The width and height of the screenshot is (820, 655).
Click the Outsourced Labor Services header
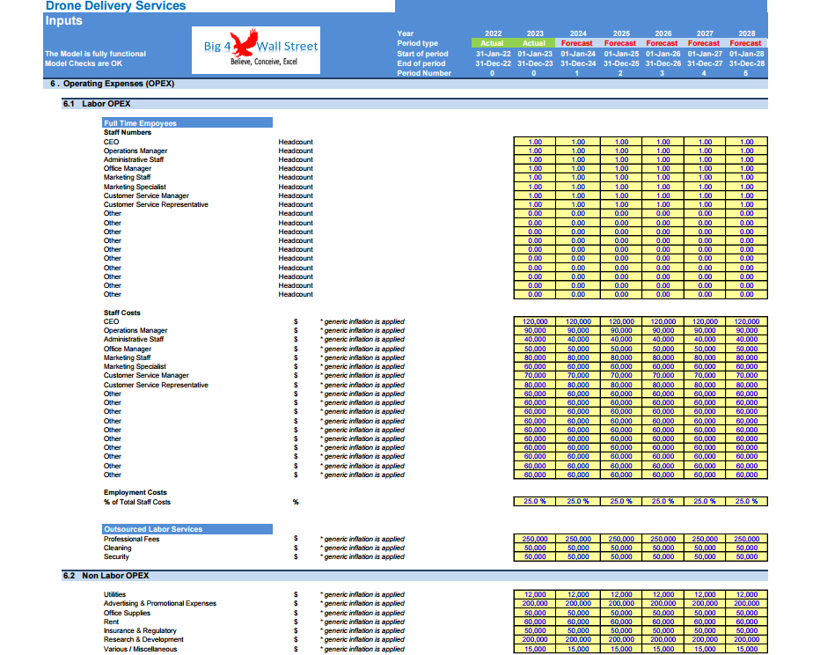(187, 529)
